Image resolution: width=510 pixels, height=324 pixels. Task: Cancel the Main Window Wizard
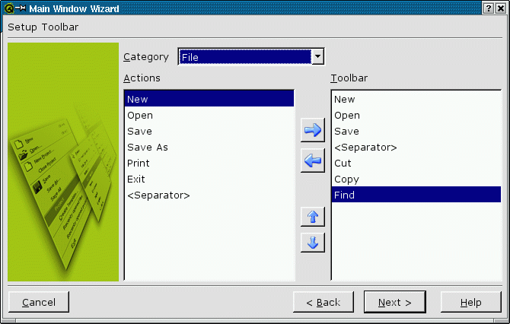38,302
